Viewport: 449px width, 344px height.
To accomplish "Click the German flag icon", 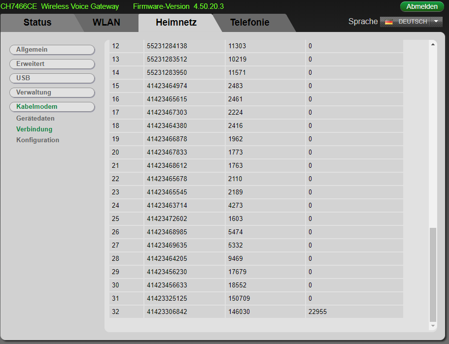I will 388,22.
